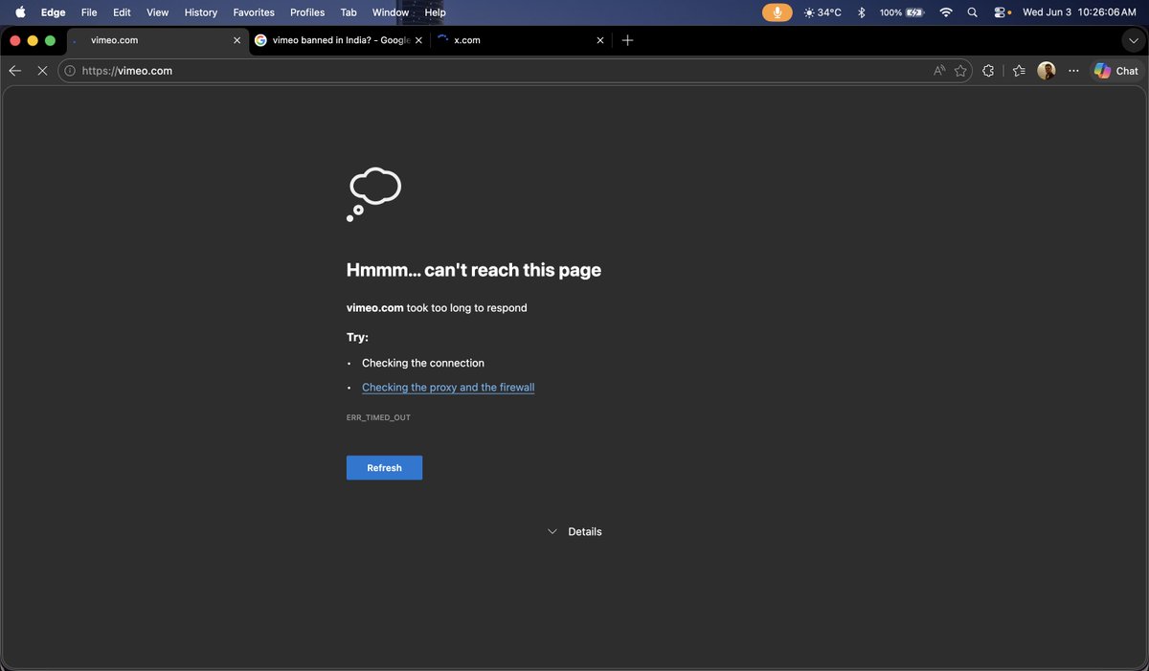Click the ERR_TIMED_OUT error code text
1149x671 pixels.
pyautogui.click(x=378, y=417)
